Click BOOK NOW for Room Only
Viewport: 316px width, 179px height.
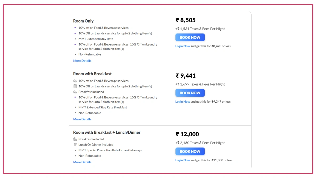point(190,37)
